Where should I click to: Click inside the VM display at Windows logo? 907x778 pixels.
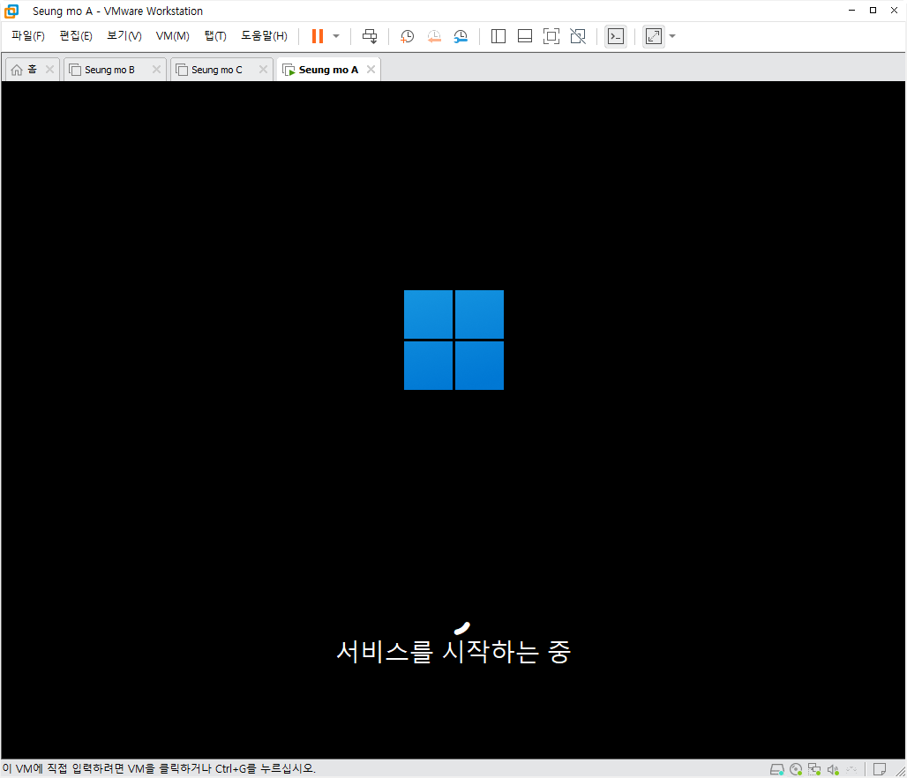pos(453,340)
